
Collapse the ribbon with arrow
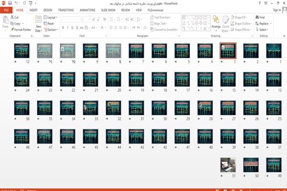[284, 36]
